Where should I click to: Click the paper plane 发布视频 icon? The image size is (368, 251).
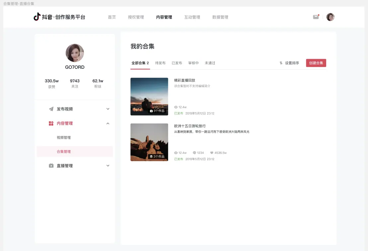point(51,109)
